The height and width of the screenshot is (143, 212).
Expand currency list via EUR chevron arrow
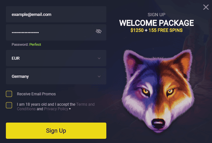point(99,58)
